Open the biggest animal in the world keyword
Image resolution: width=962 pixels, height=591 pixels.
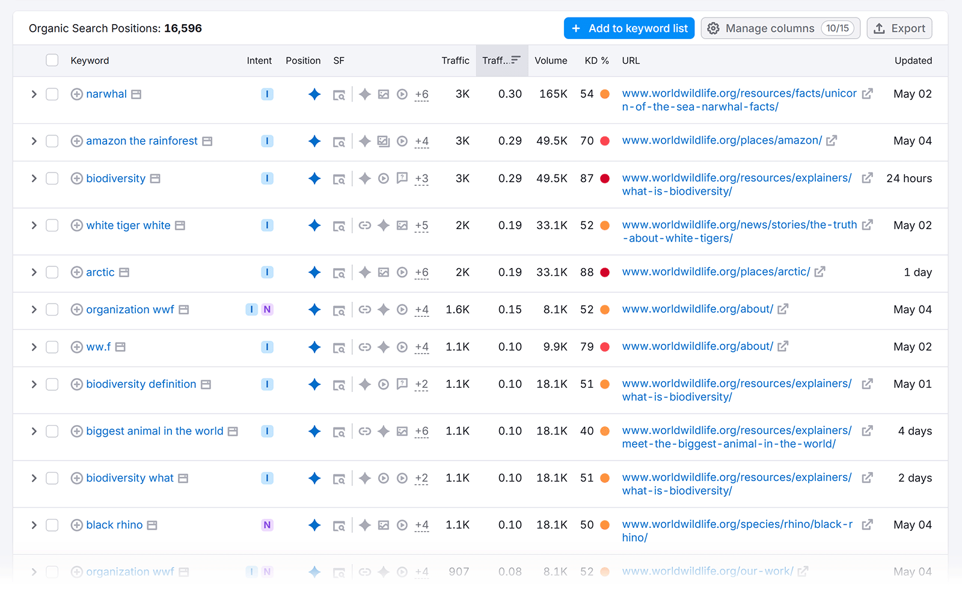(155, 431)
